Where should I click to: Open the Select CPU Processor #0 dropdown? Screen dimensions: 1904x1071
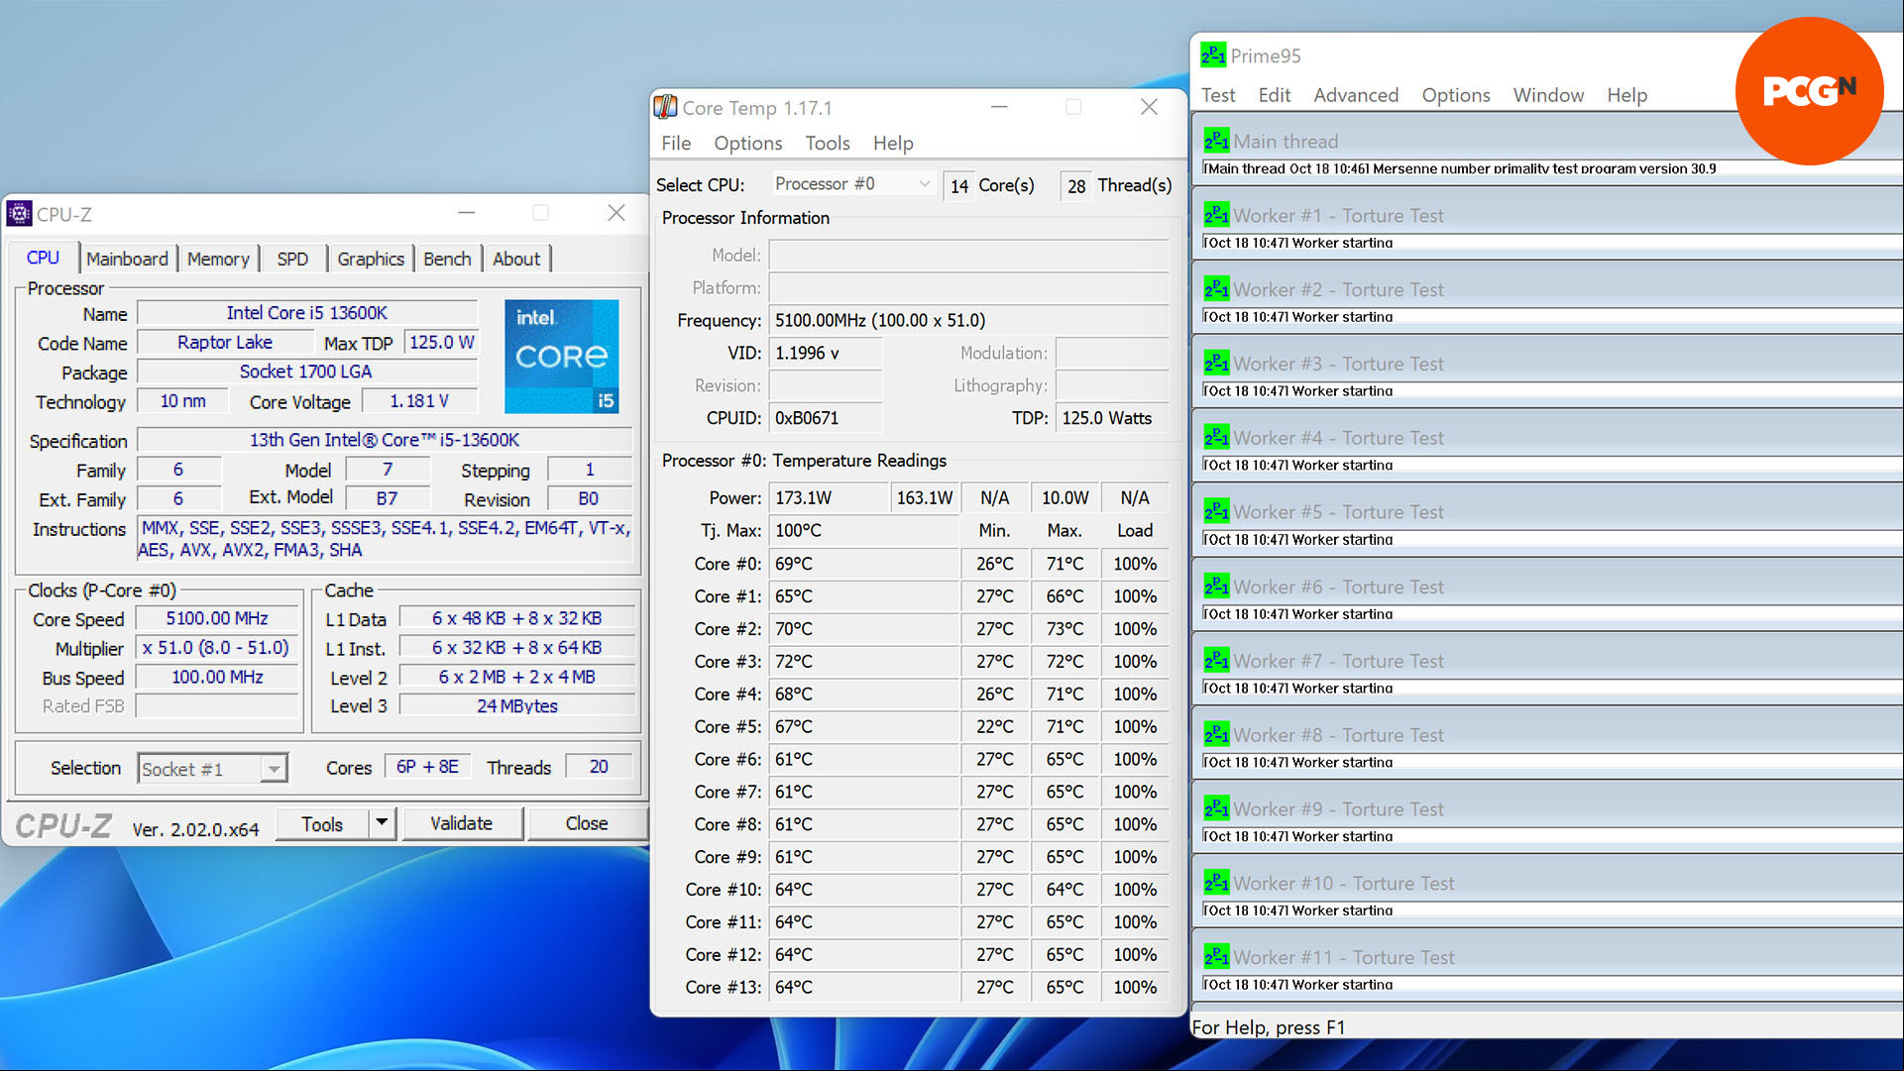coord(852,184)
